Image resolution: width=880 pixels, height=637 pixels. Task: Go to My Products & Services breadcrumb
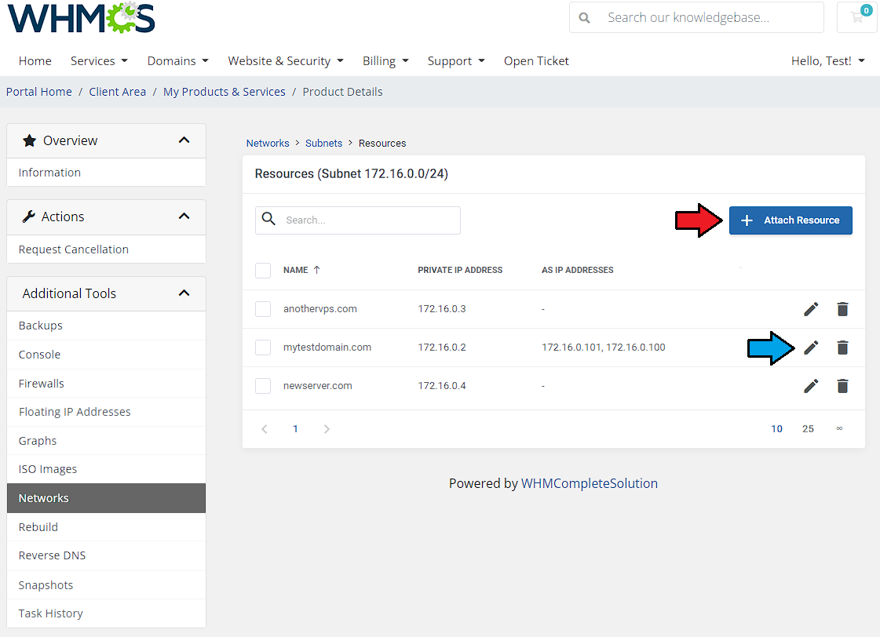point(225,92)
